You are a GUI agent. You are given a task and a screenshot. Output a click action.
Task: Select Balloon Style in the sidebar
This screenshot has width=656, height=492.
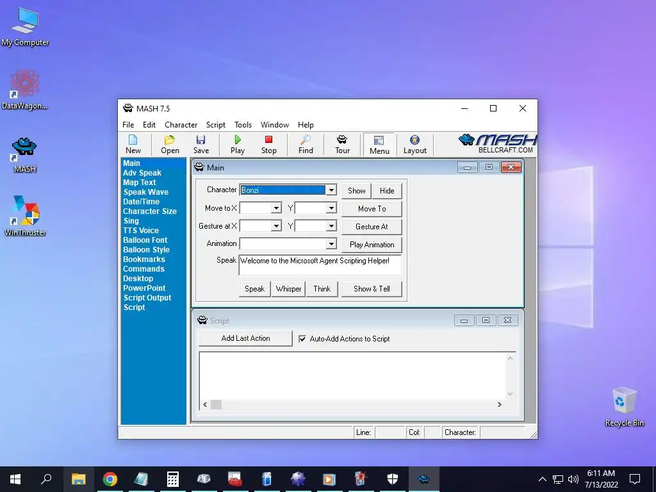coord(146,250)
